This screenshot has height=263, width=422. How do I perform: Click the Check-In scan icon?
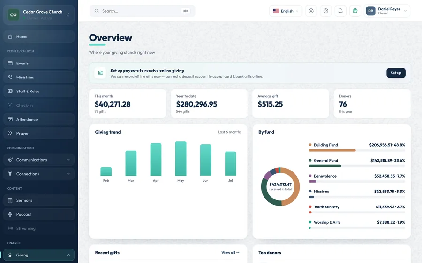click(10, 105)
